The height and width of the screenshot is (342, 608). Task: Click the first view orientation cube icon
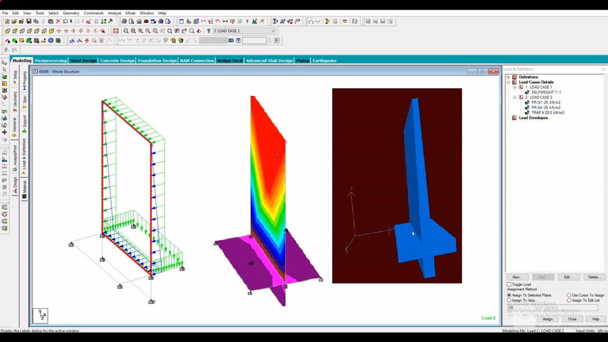click(7, 31)
